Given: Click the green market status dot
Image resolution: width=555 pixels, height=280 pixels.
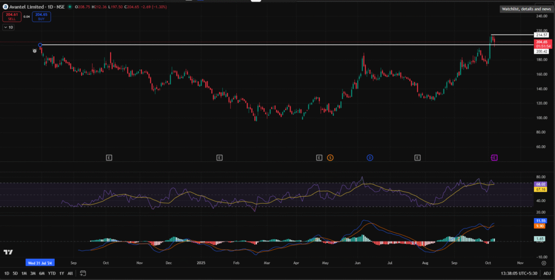Looking at the screenshot, I should 70,7.
